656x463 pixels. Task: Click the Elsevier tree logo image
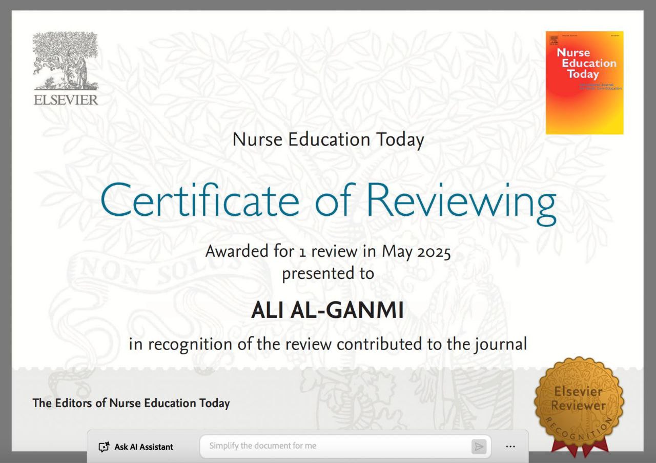click(x=66, y=61)
